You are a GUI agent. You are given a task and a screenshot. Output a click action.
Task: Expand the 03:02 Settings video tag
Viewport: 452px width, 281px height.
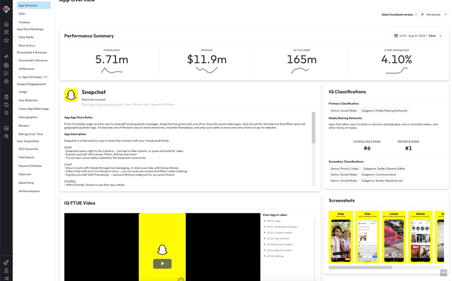click(274, 256)
